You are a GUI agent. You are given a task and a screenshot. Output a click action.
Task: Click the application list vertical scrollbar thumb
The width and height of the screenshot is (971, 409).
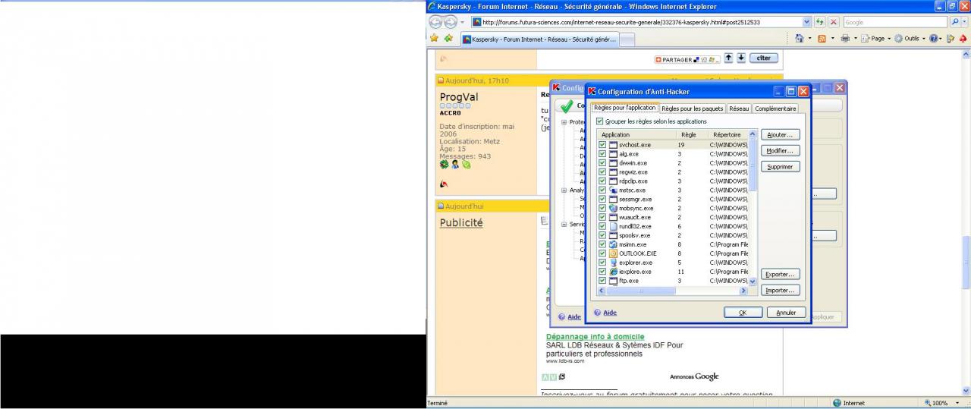753,165
